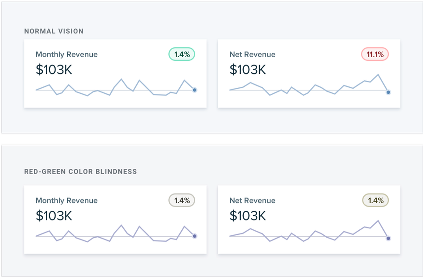Click the $103K value in normal-vision Monthly Revenue card

(54, 70)
